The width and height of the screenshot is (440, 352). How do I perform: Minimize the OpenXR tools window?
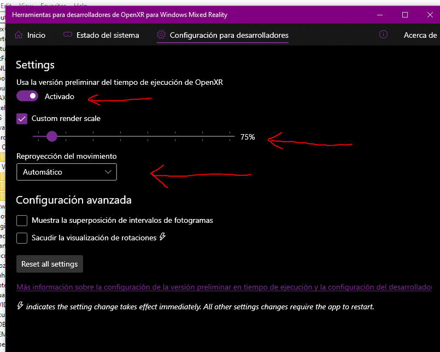click(x=380, y=15)
